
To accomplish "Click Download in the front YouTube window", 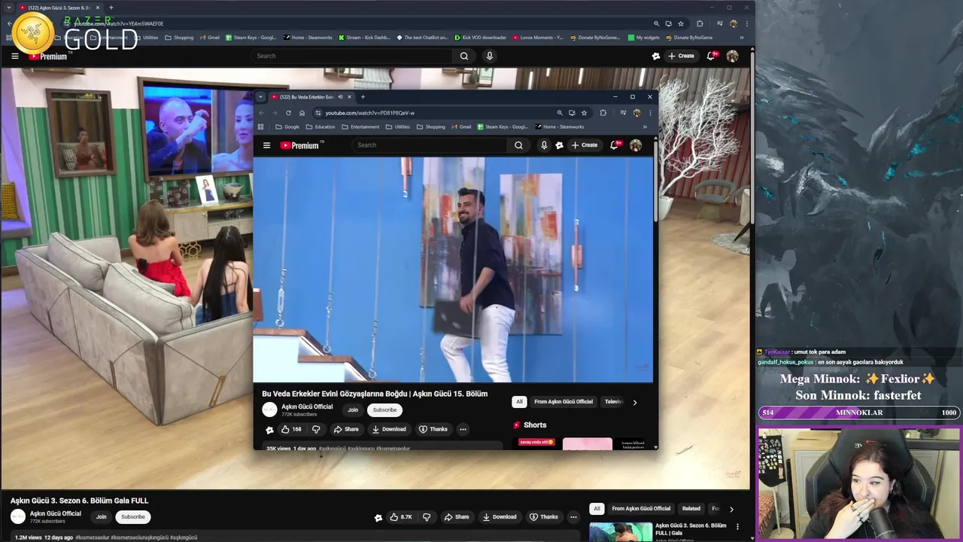I will click(x=389, y=429).
